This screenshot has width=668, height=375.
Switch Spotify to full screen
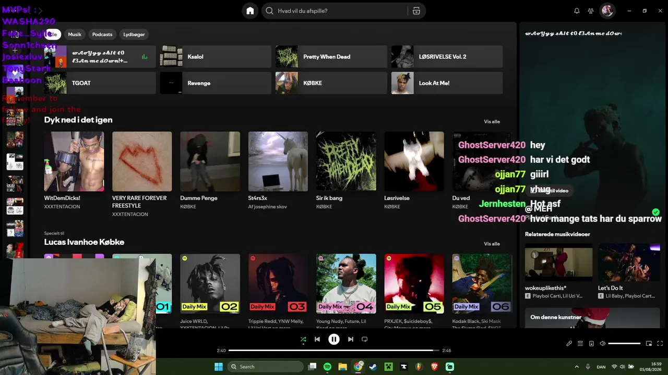click(x=660, y=344)
